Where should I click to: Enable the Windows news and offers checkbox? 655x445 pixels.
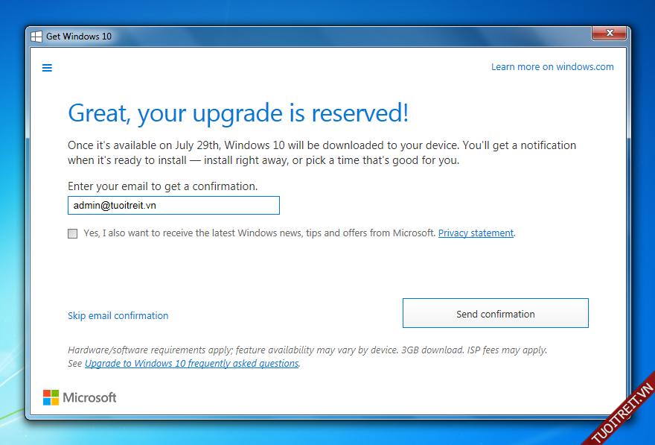pos(72,233)
